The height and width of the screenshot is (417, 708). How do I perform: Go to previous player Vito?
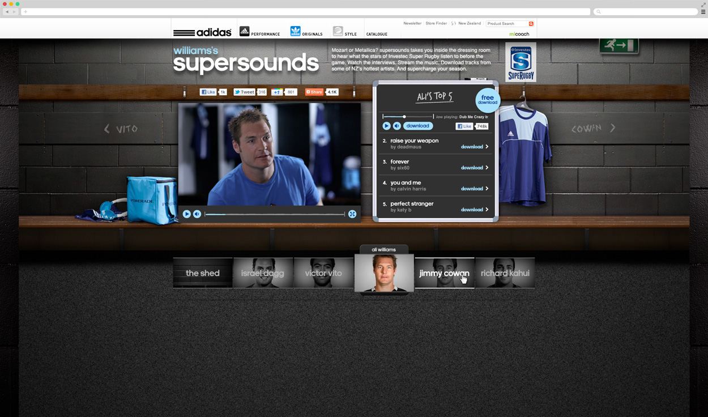coord(121,129)
